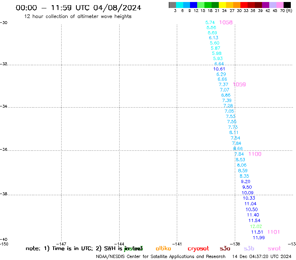Click the latitude axis label '-36'
Viewport: 296px width, 260px height.
[4, 149]
